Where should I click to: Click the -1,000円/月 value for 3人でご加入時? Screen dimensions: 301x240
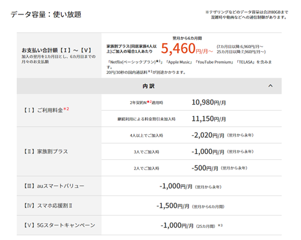point(208,152)
